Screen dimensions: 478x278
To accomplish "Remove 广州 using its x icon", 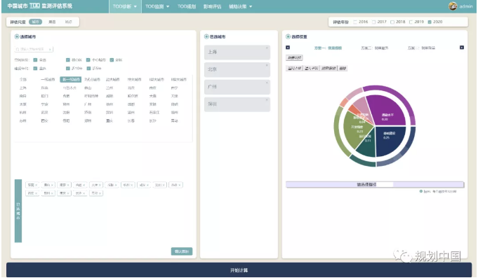I will coord(267,83).
